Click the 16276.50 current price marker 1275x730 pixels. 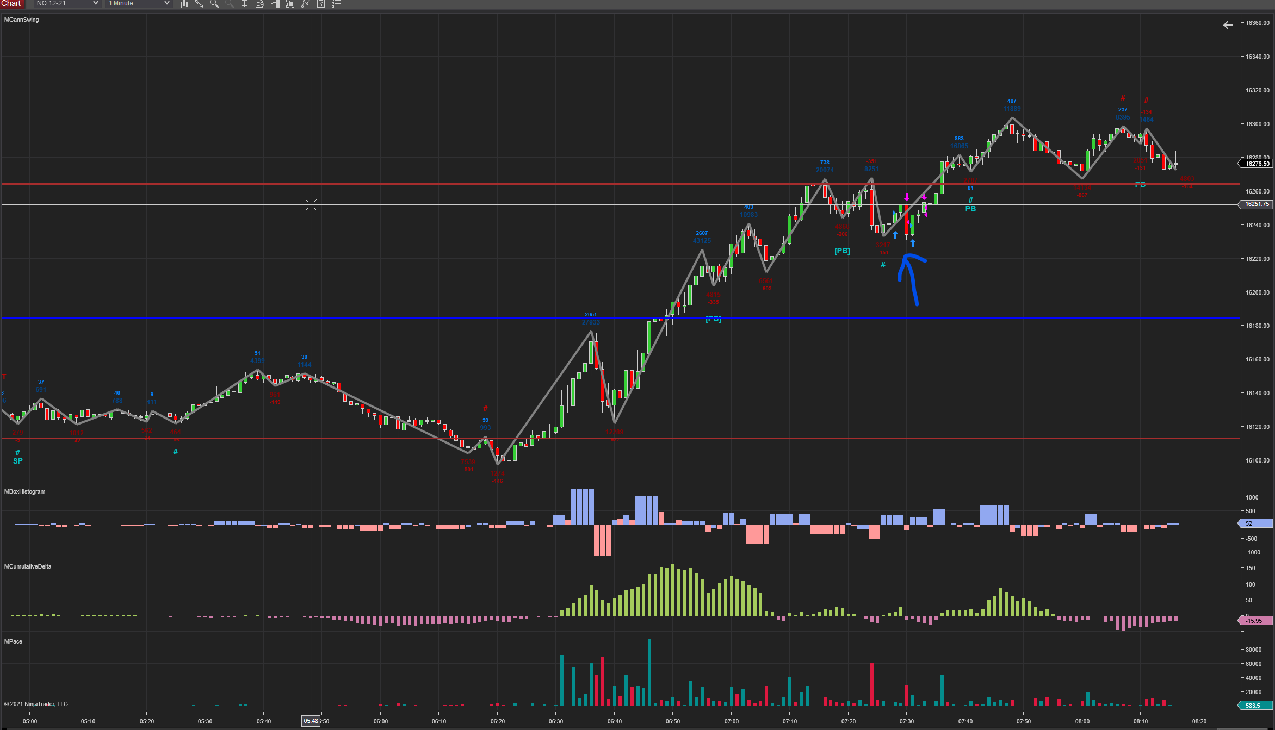[1257, 164]
